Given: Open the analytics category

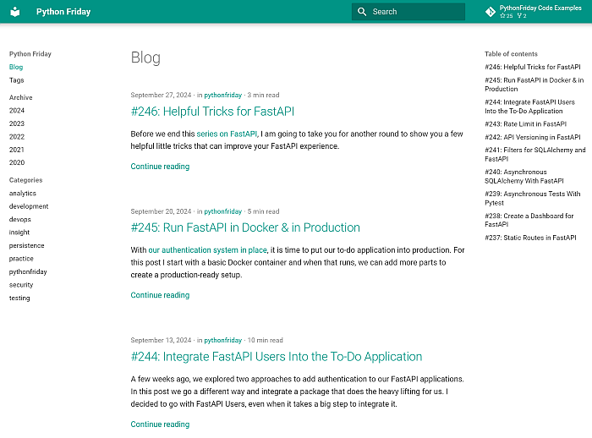Looking at the screenshot, I should coord(23,194).
